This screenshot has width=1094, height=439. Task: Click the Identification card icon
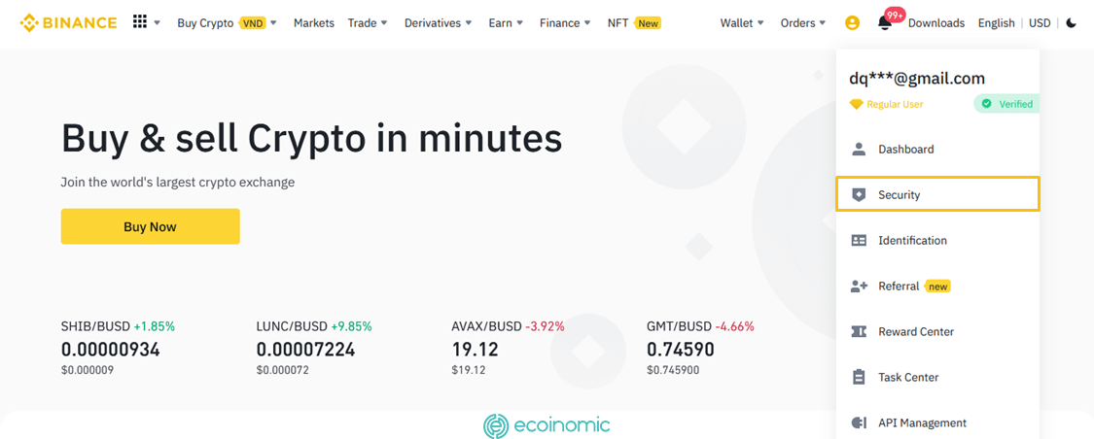pos(859,241)
